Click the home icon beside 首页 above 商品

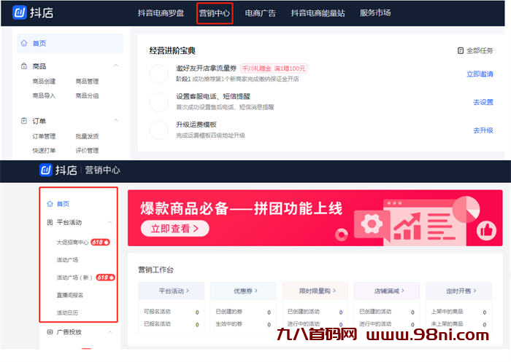coord(25,44)
